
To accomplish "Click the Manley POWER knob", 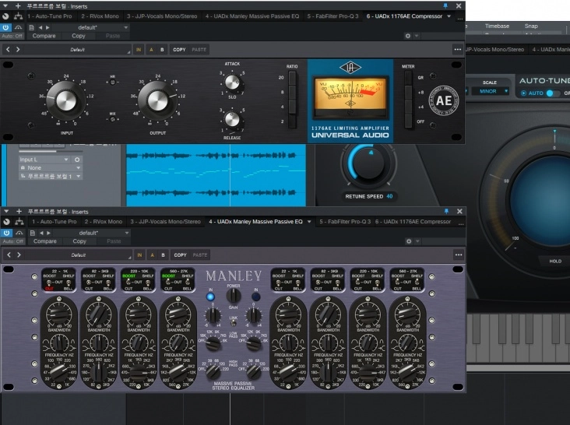I will pyautogui.click(x=234, y=295).
